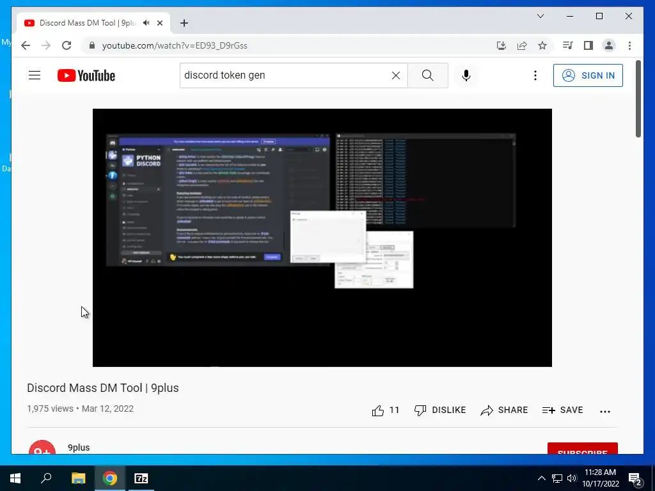
Task: View site lock information icon
Action: pyautogui.click(x=92, y=45)
